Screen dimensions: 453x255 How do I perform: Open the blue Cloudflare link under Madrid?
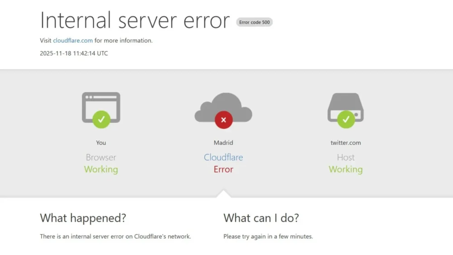[223, 158]
